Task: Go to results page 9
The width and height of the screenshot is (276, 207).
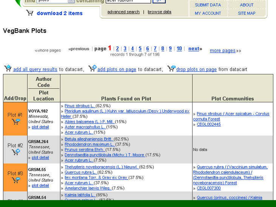Action: (170, 49)
